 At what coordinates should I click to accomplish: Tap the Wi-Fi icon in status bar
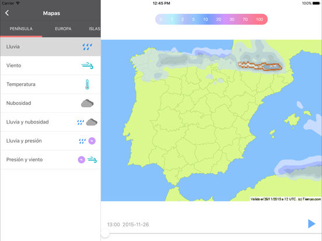(x=17, y=3)
